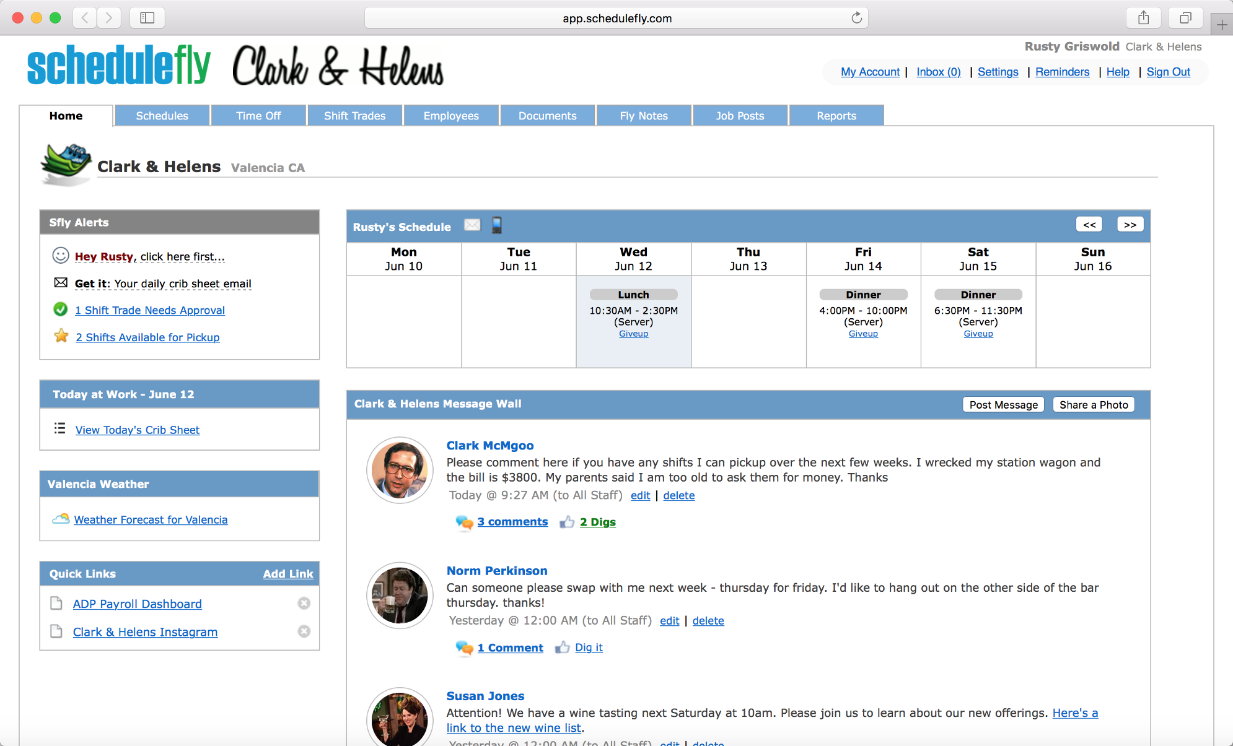The image size is (1233, 746).
Task: Remove the ADP Payroll Dashboard quick link
Action: 304,603
